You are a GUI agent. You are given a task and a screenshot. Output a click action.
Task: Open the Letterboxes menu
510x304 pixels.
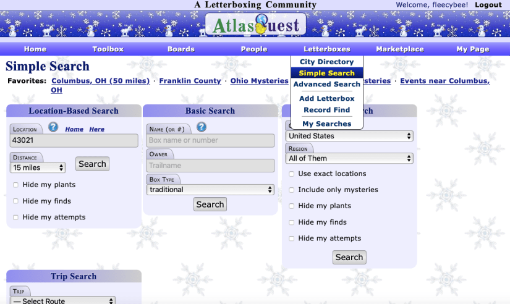click(x=327, y=49)
